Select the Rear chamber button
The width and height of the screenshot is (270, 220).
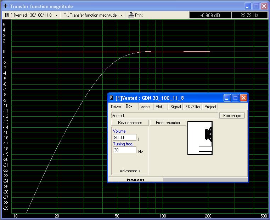[x=130, y=123]
